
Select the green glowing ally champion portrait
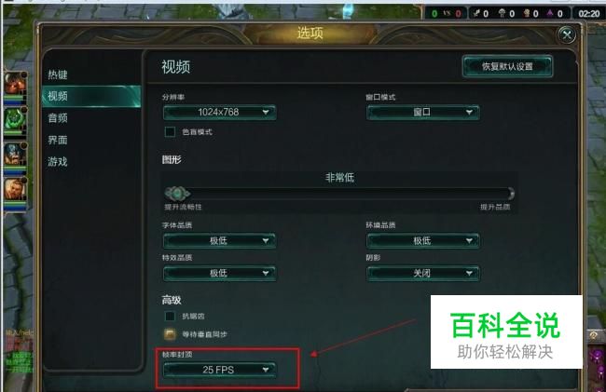click(15, 119)
